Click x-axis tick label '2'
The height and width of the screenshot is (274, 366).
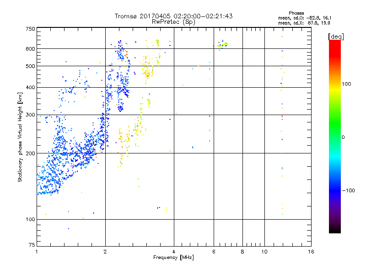[105, 252]
